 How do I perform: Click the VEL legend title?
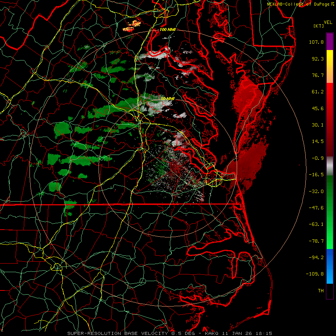328,22
